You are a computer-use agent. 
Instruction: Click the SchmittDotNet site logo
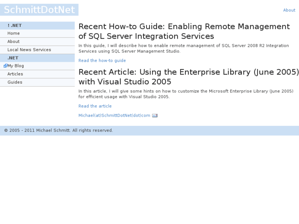[x=39, y=10]
